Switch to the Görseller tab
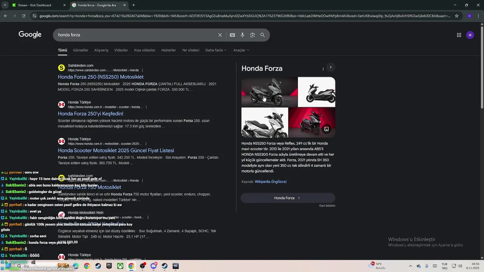Viewport: 484px width, 272px height. [81, 50]
